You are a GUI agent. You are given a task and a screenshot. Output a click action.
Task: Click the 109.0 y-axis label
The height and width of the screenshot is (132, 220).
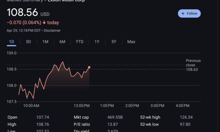(x=12, y=53)
